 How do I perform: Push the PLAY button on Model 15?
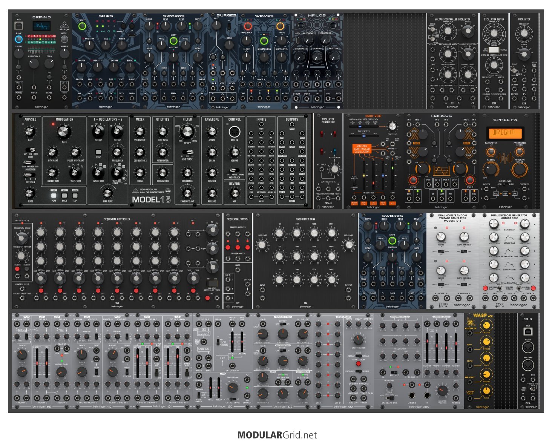pos(54,195)
